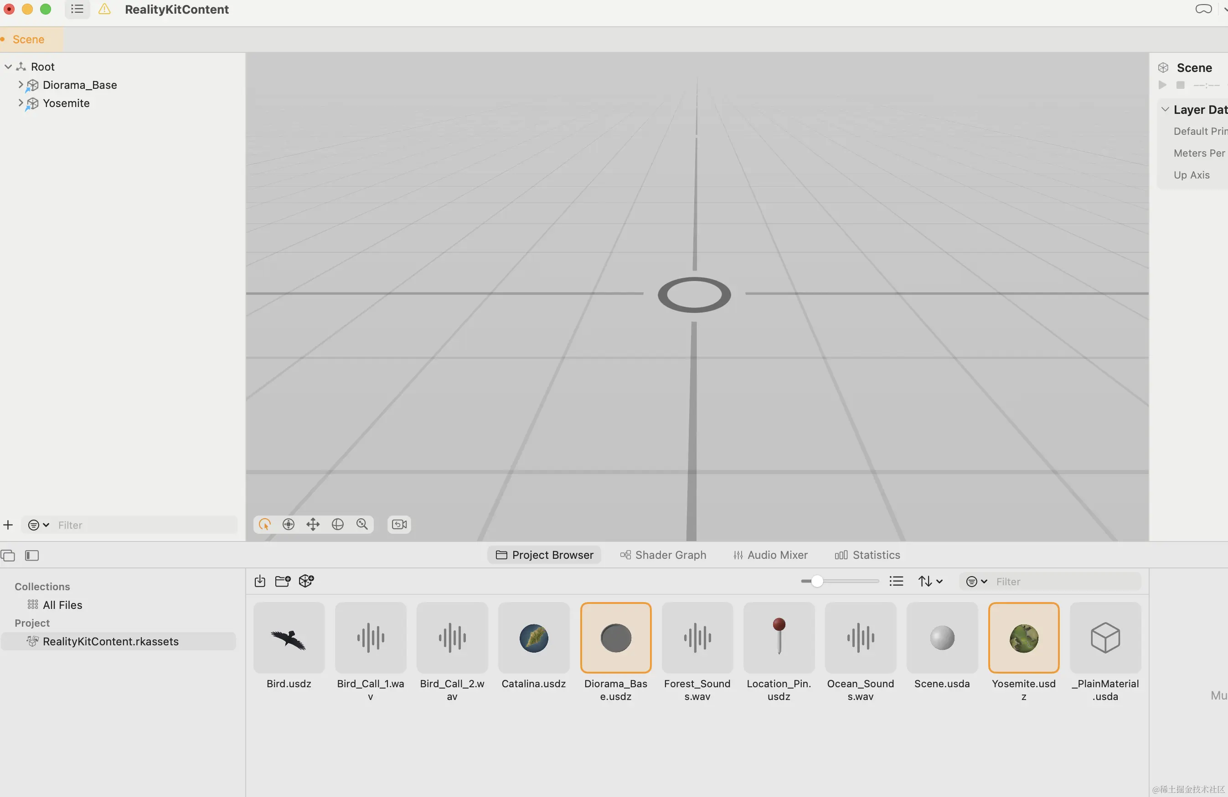Select RealityKitContent.rkassets project item
The image size is (1228, 797).
tap(118, 641)
